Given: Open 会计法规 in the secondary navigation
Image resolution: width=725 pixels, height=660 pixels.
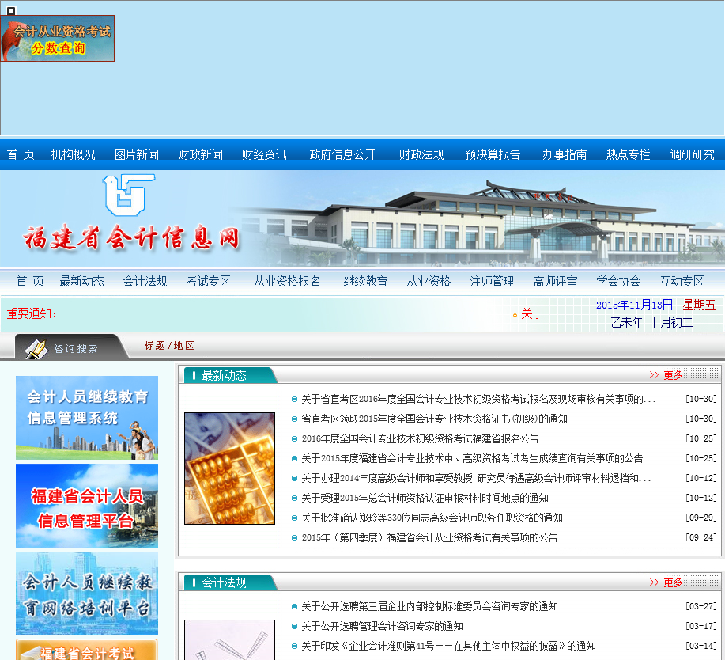Looking at the screenshot, I should coord(145,282).
